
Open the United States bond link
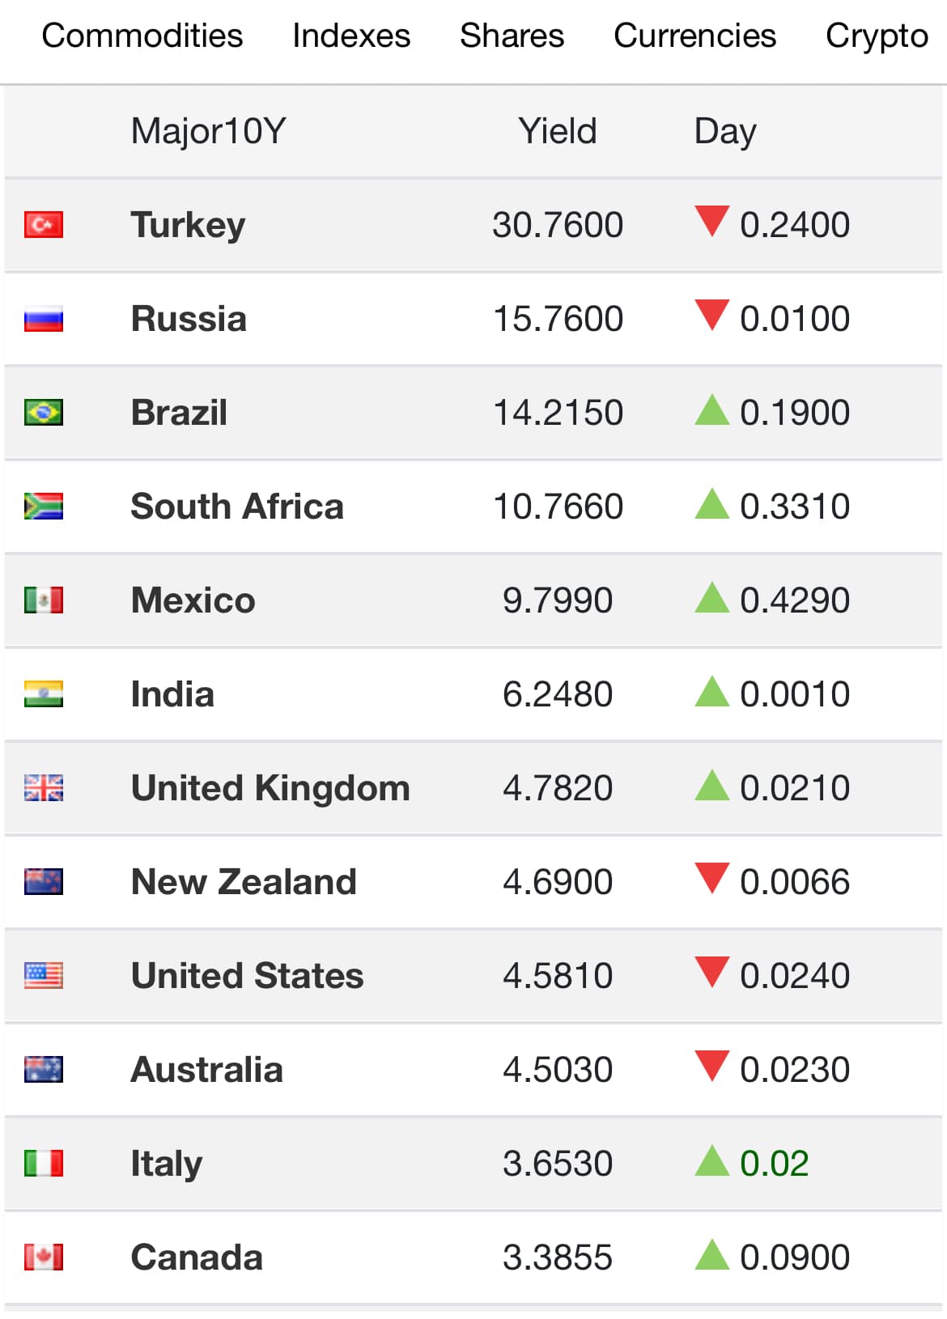[x=248, y=975]
